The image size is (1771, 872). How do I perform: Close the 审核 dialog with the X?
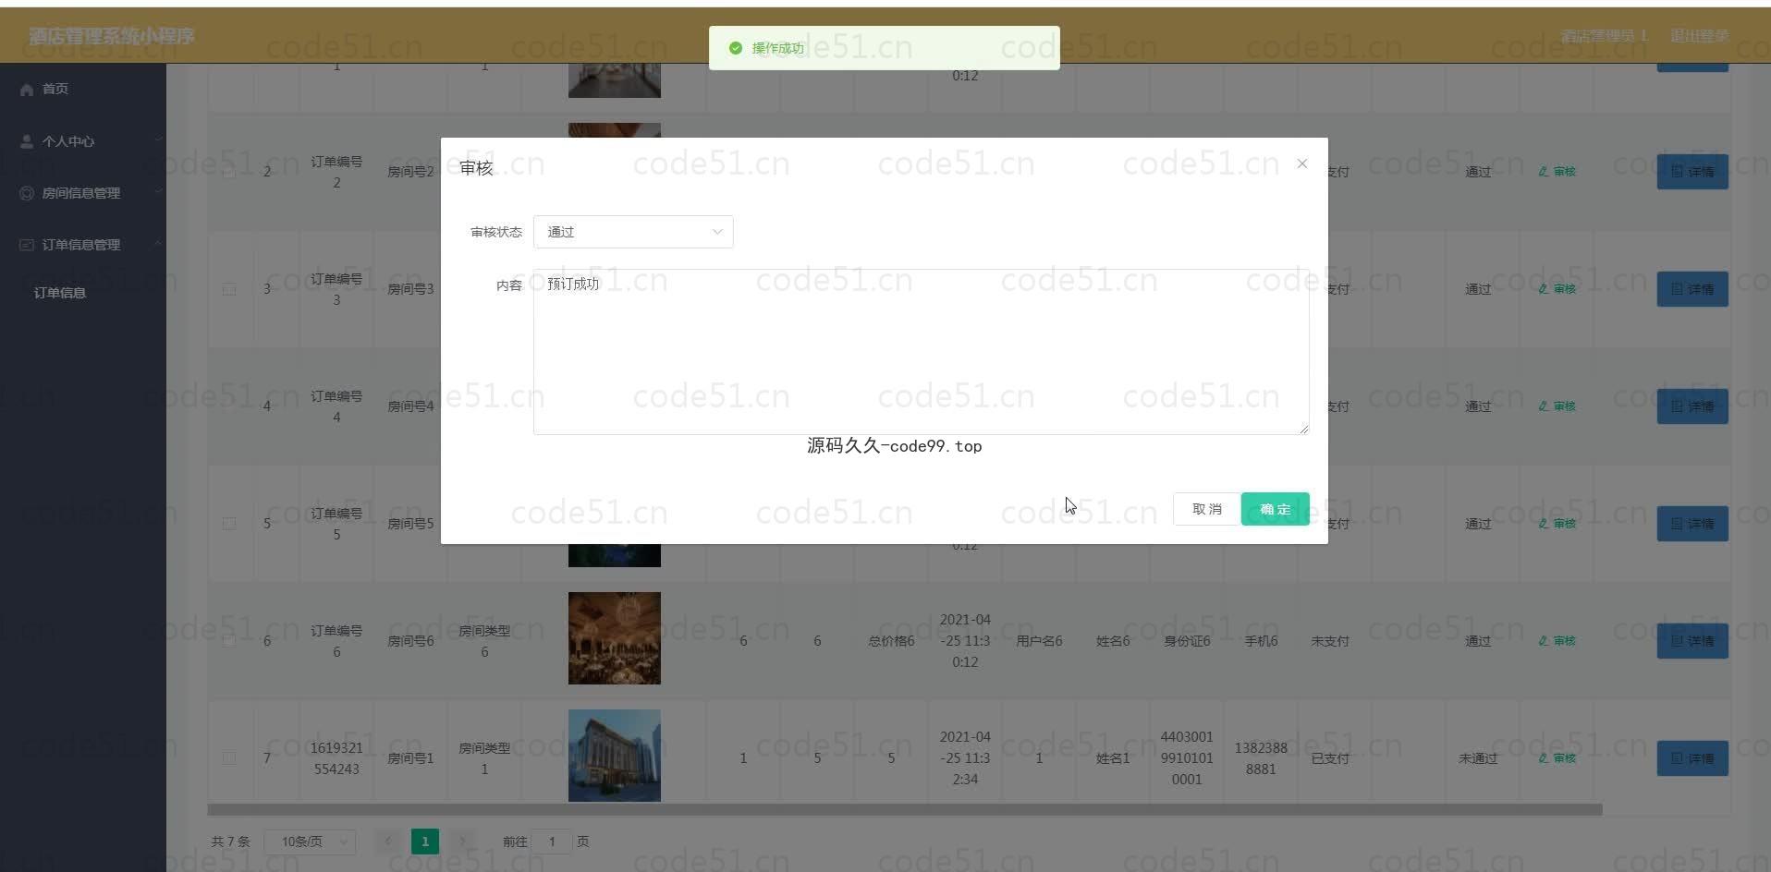point(1301,163)
